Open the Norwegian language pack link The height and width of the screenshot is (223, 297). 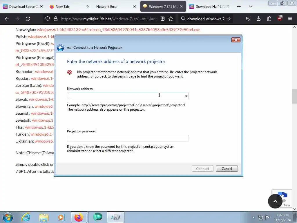pos(118,30)
